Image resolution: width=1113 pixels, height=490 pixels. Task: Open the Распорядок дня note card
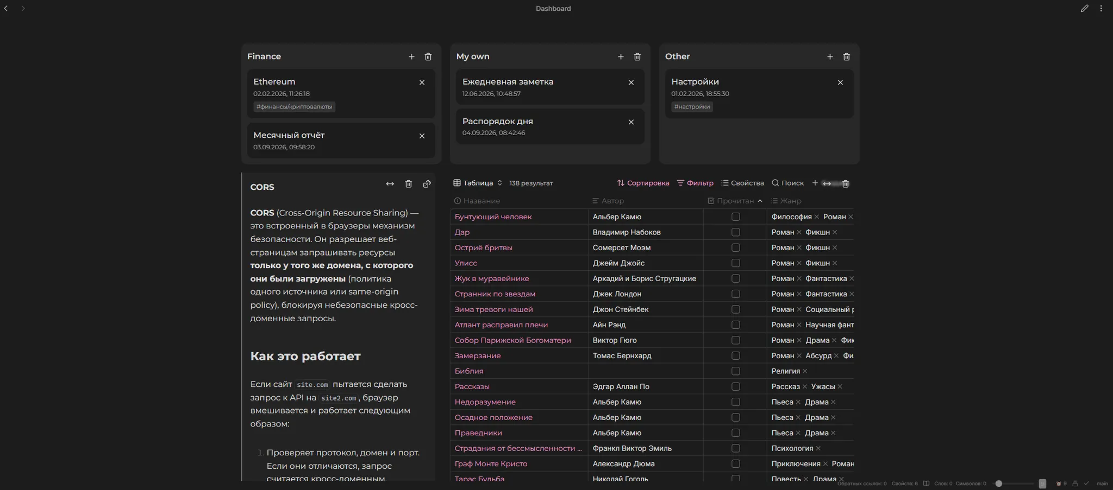pyautogui.click(x=550, y=126)
